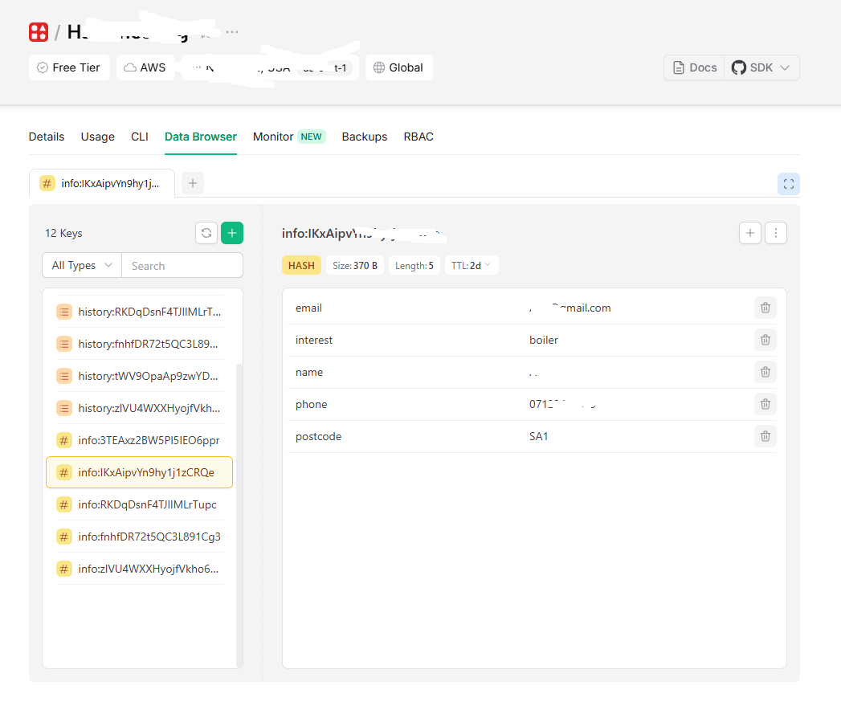Viewport: 841px width, 706px height.
Task: Click the Upstash red logo icon
Action: pos(39,32)
